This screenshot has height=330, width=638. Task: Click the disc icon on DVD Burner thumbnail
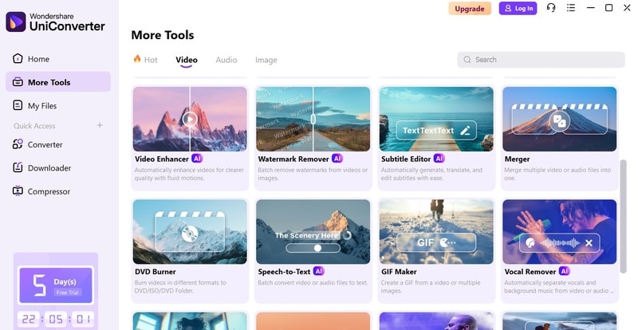point(190,234)
